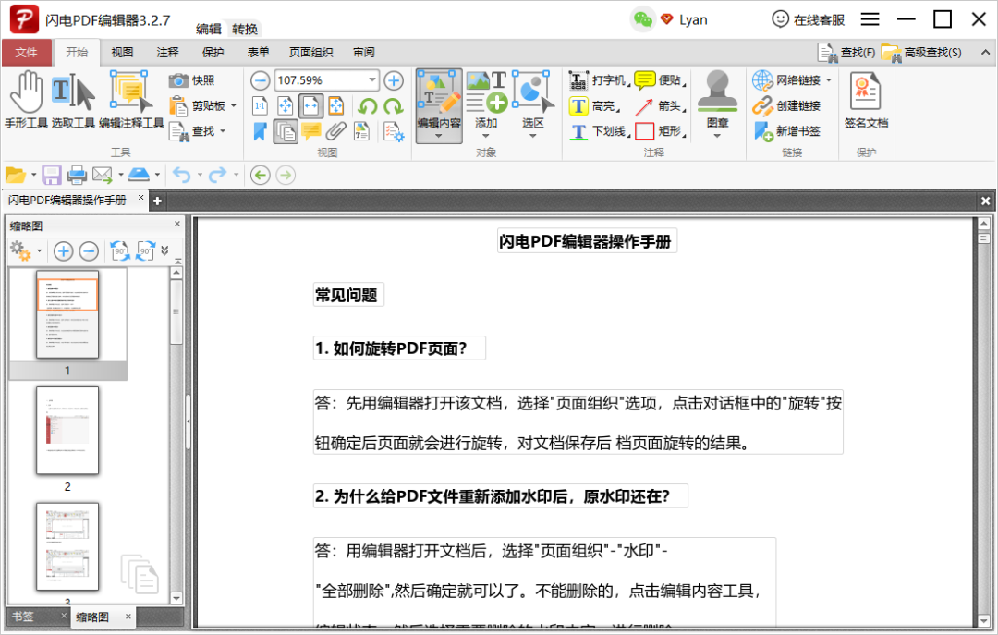Collapse the ribbon with the chevron arrow
998x635 pixels.
[x=985, y=53]
